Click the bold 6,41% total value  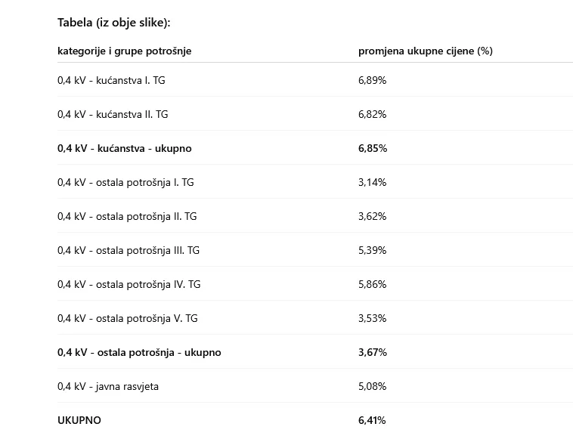point(373,420)
